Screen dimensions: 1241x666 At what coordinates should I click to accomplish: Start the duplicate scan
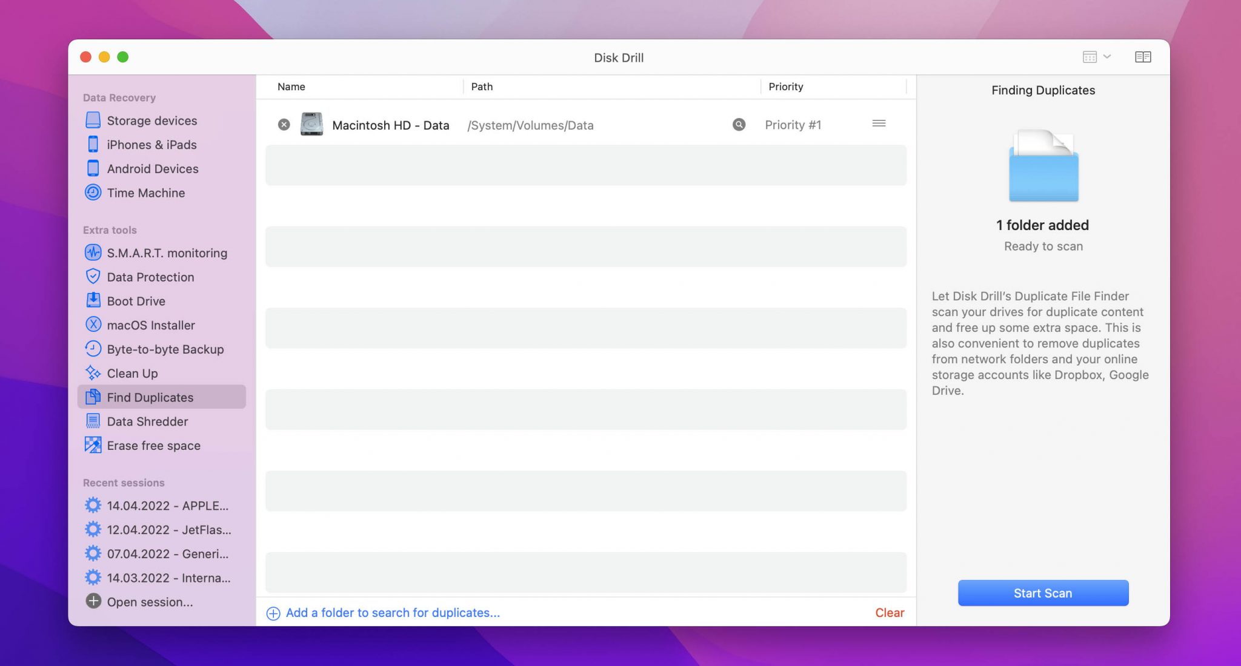click(1043, 593)
